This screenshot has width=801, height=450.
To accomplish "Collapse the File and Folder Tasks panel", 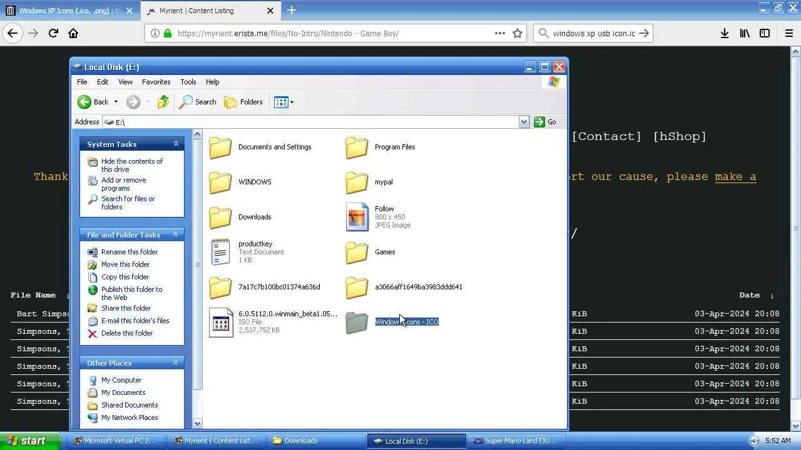I will click(x=176, y=234).
